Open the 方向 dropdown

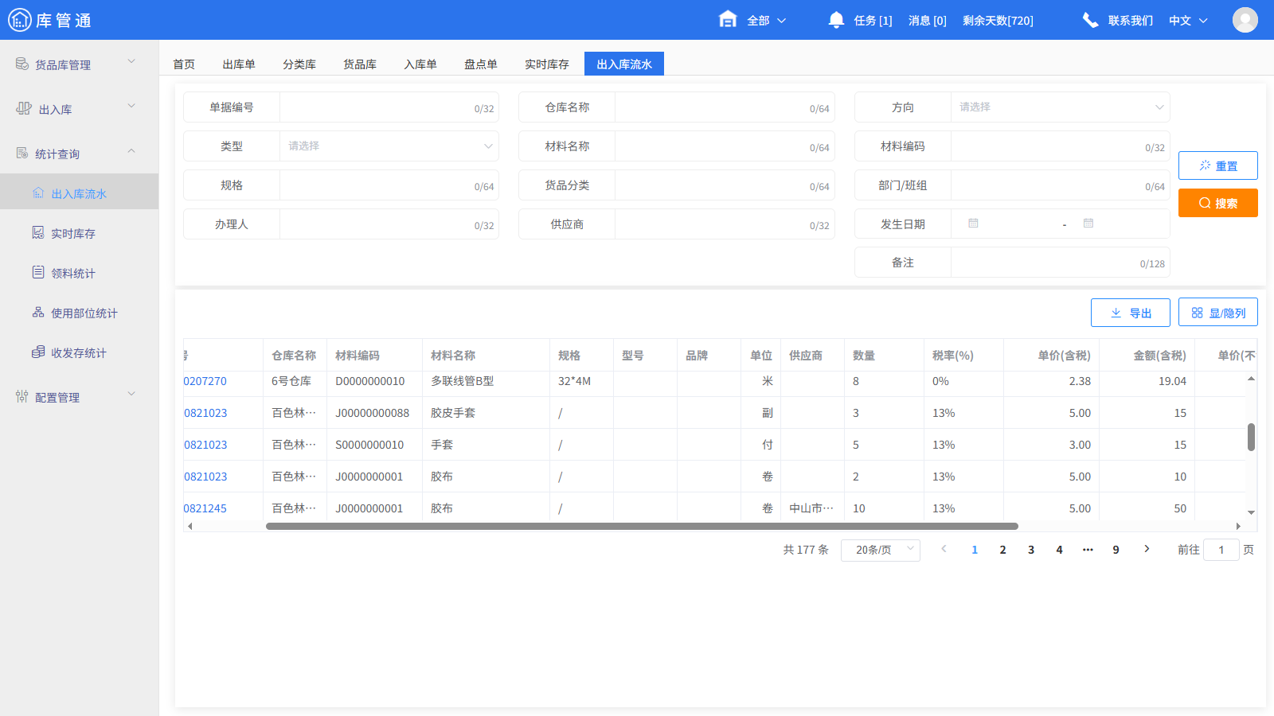[x=1059, y=107]
